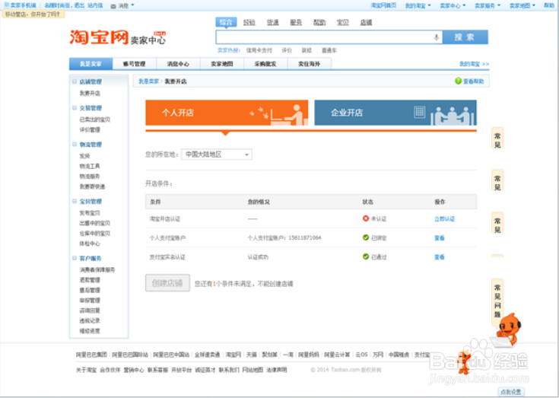Click the 立即认证 link
559x398 pixels.
pos(445,218)
